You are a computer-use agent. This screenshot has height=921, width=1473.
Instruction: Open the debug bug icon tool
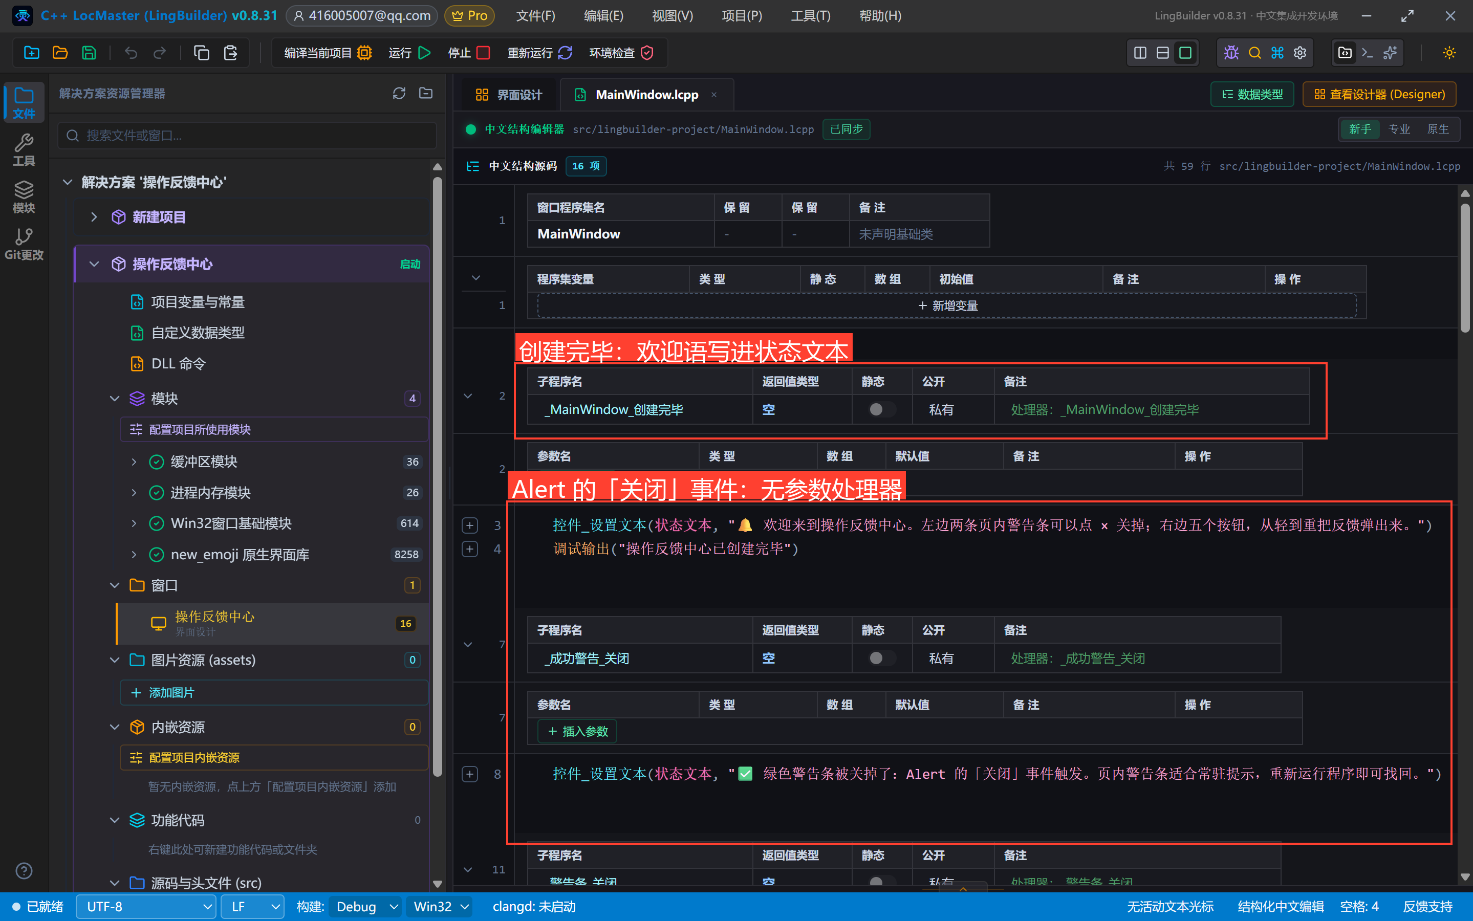pyautogui.click(x=1231, y=53)
